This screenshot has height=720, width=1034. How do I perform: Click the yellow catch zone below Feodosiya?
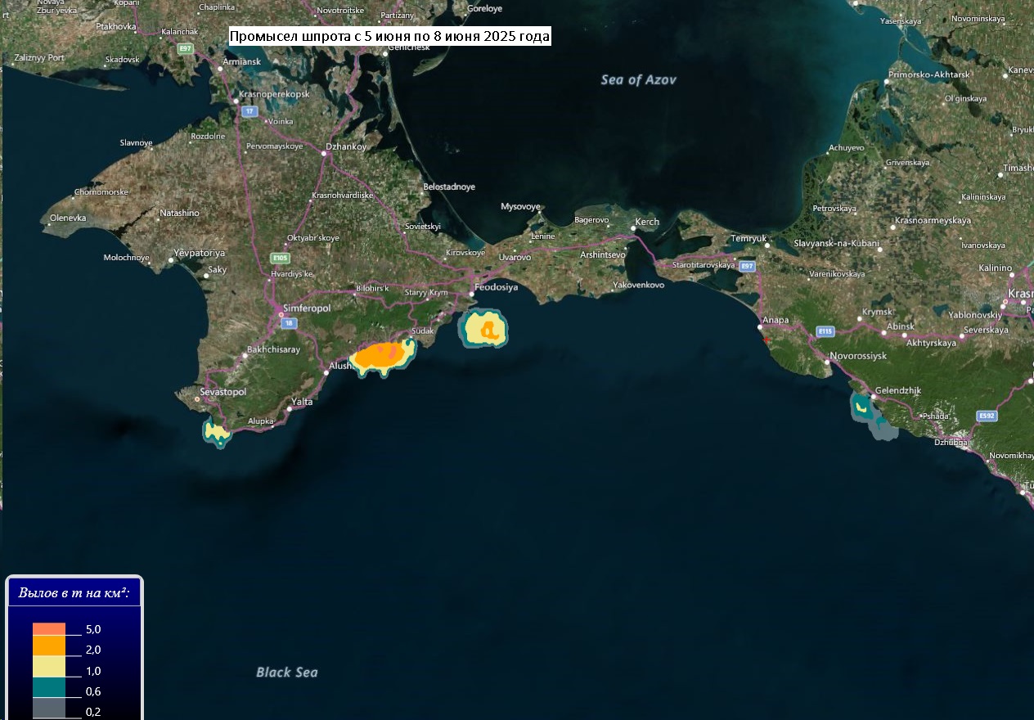pyautogui.click(x=483, y=328)
